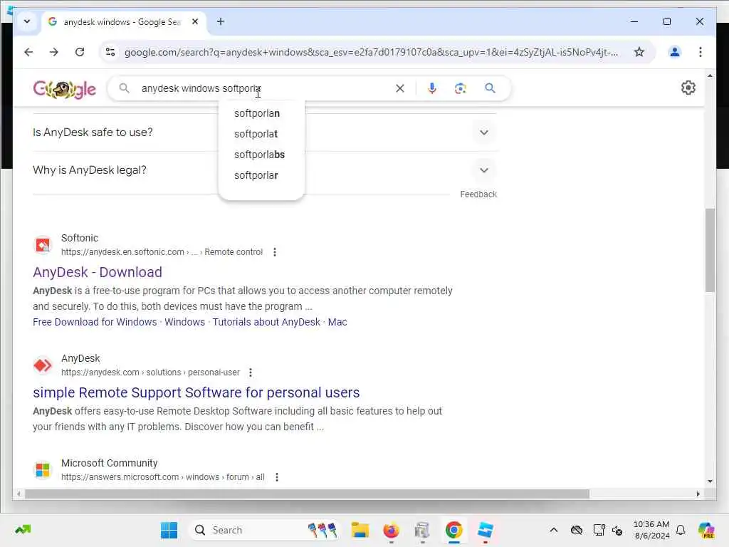Viewport: 729px width, 547px height.
Task: Open File Explorer from taskbar
Action: click(x=360, y=530)
